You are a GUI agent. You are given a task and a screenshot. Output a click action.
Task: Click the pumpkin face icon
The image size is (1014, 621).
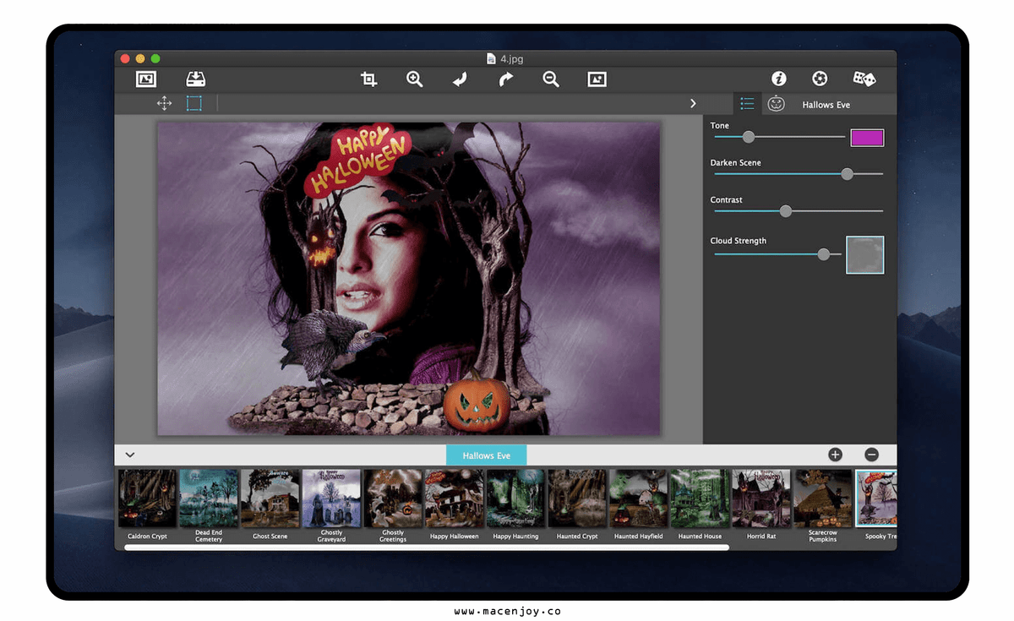point(776,103)
